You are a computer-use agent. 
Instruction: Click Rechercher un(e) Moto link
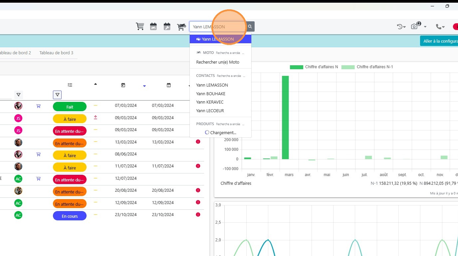point(218,62)
